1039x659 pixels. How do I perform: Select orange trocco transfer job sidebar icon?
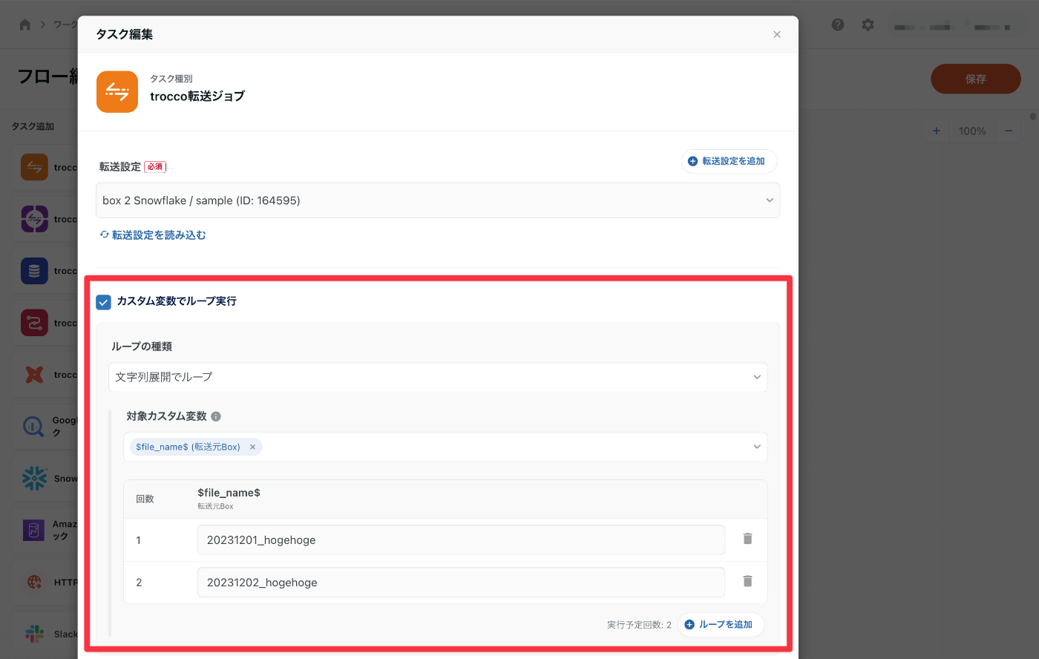34,167
